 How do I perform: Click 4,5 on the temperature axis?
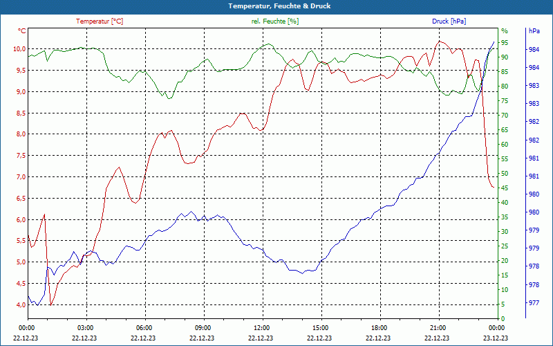coord(21,284)
